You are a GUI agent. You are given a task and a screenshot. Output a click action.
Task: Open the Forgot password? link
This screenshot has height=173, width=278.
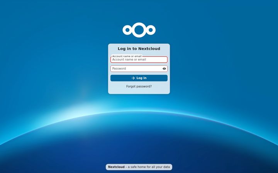(x=139, y=86)
